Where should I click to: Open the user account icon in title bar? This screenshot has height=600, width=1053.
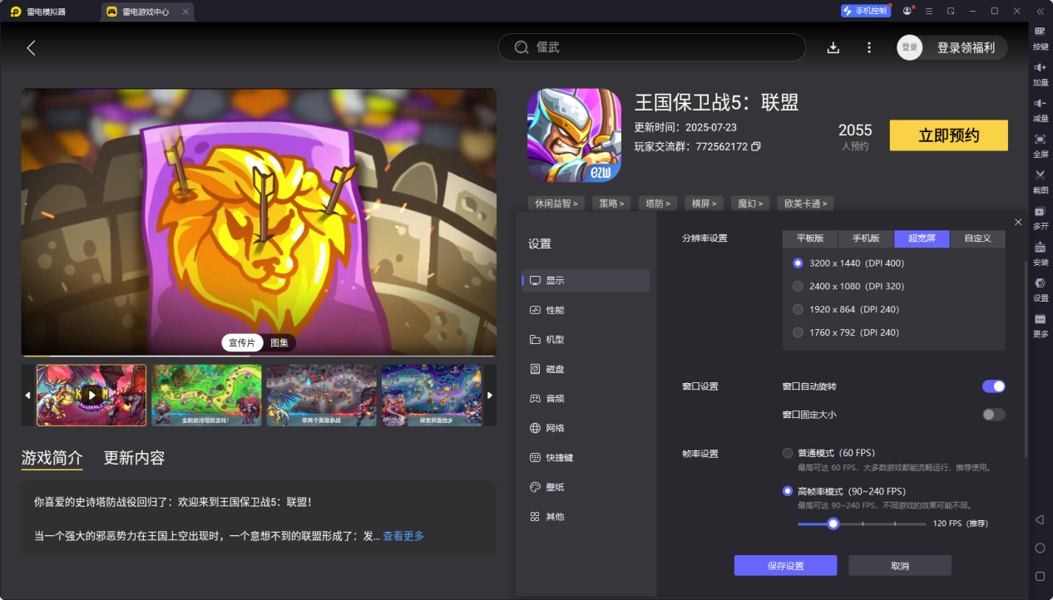(x=907, y=11)
